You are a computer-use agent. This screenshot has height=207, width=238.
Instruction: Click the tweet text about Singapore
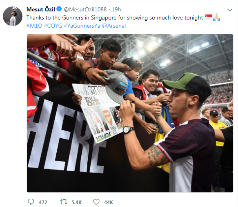(x=115, y=18)
